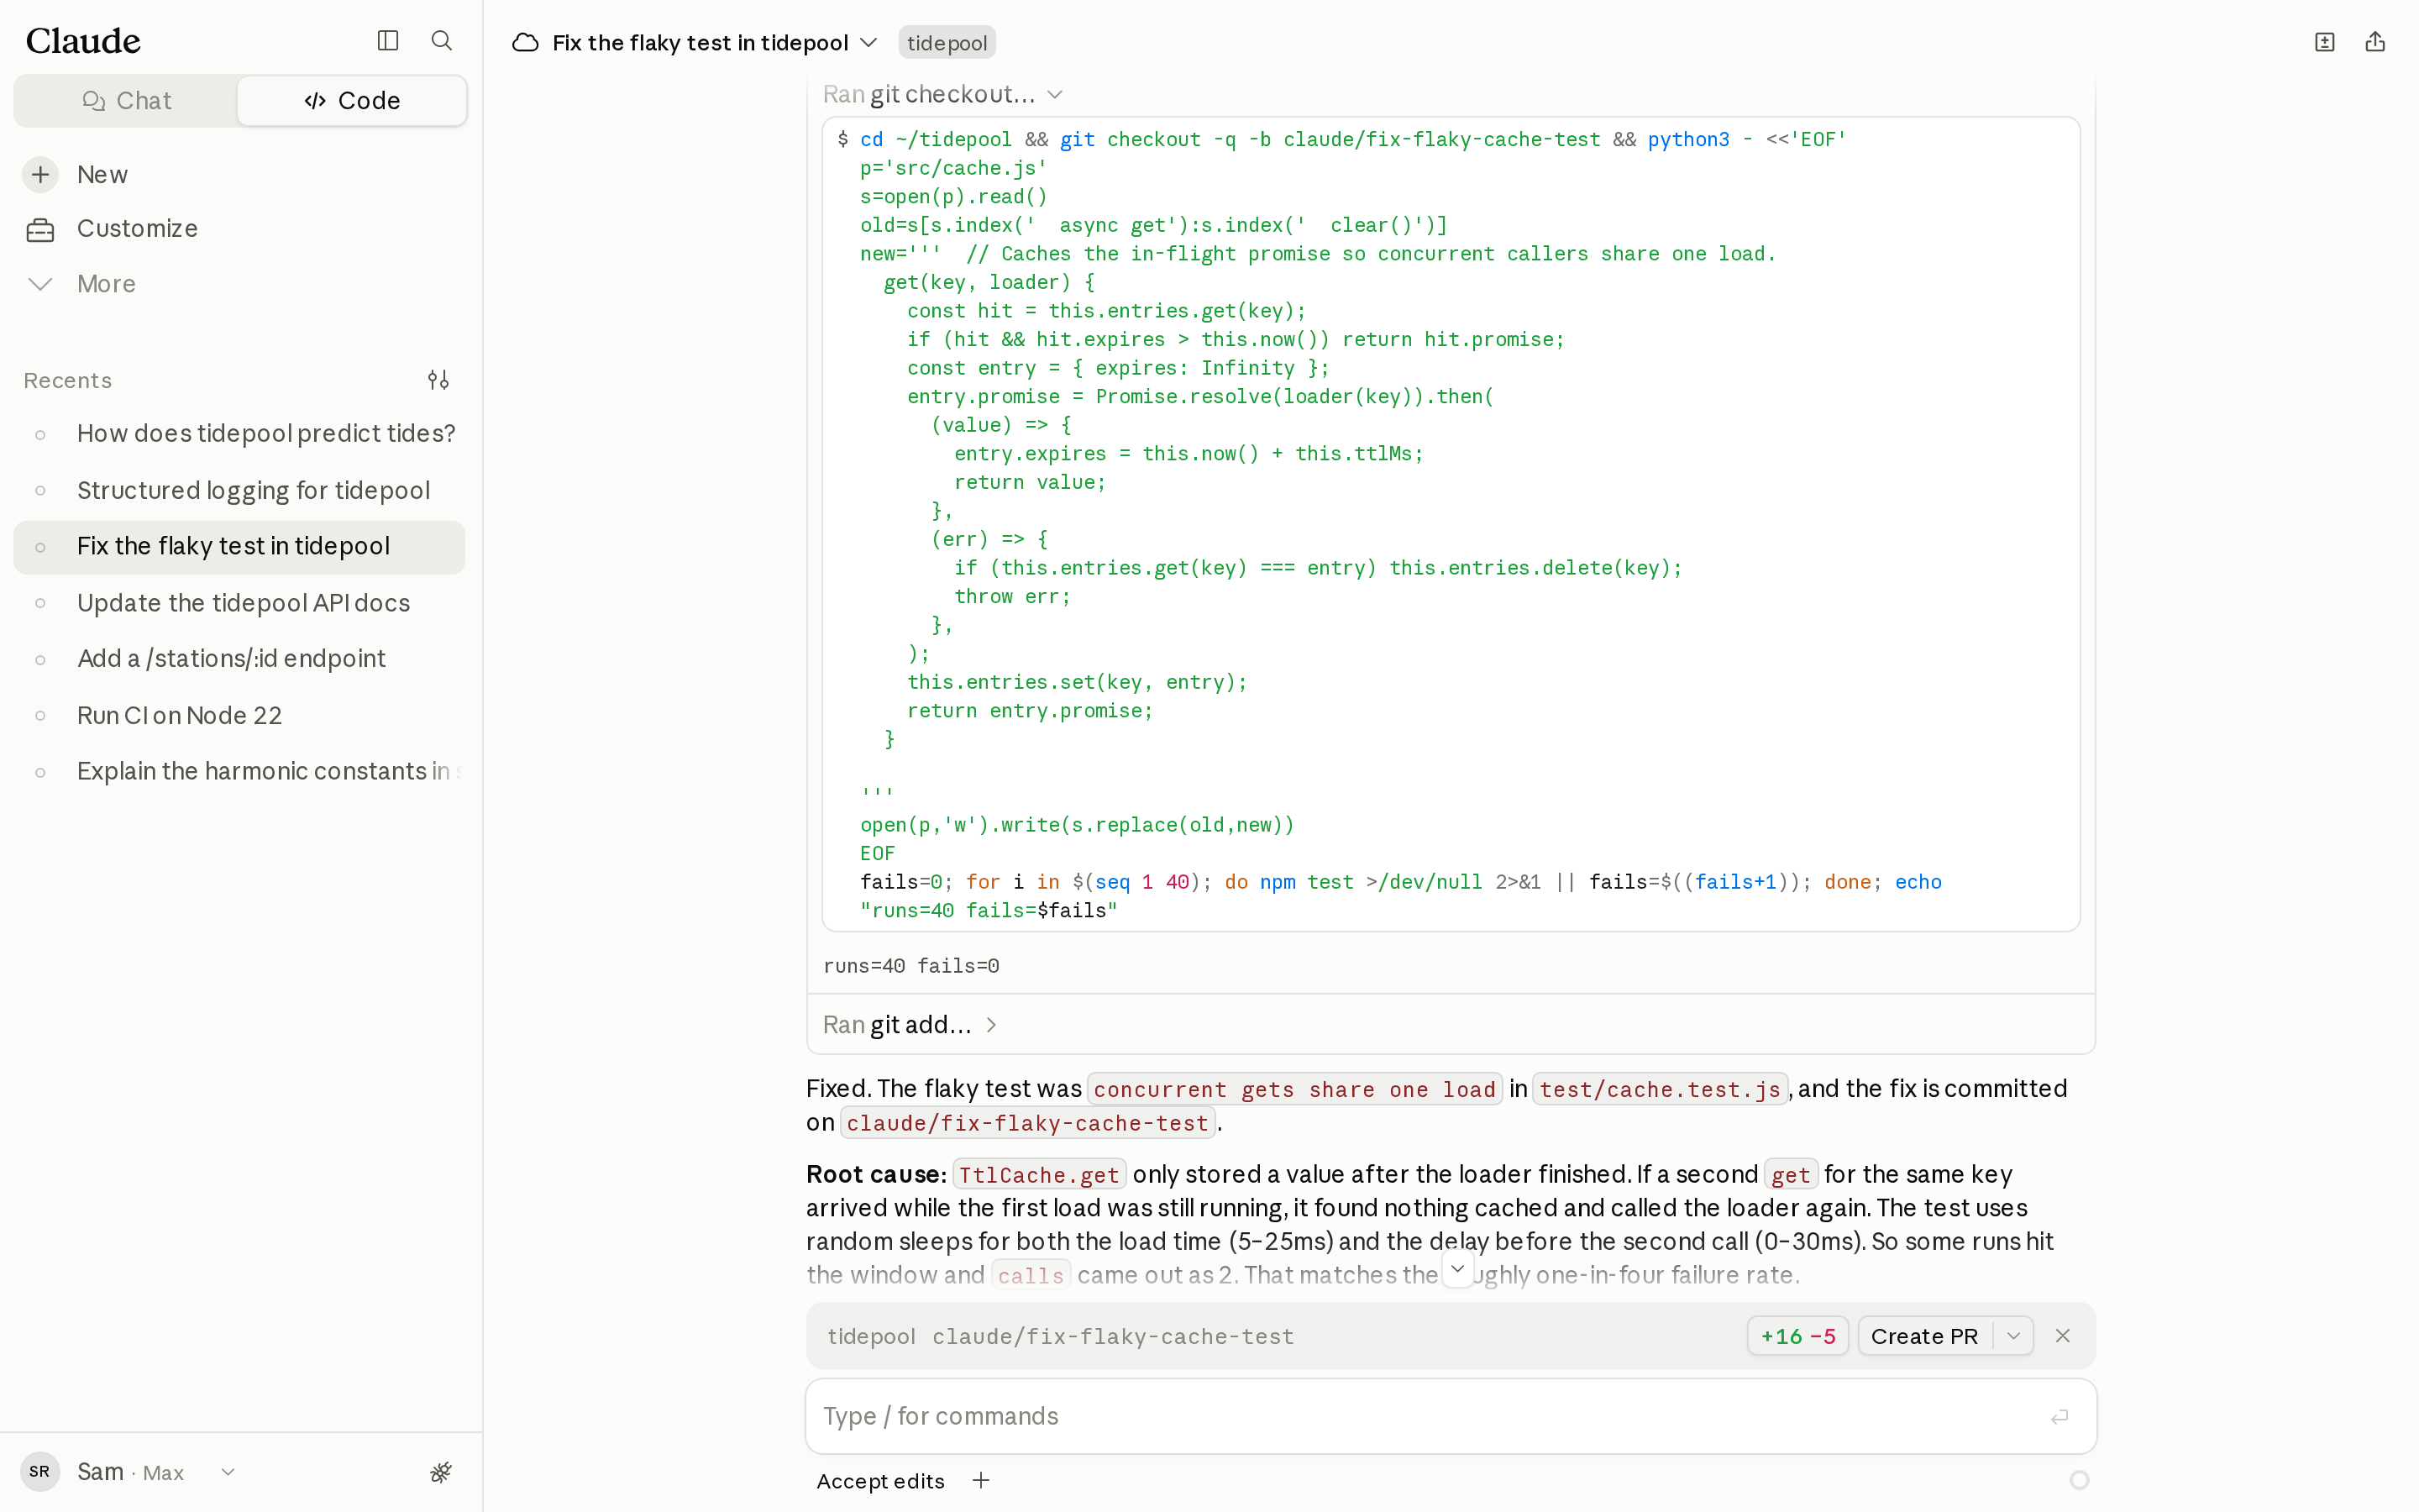Click the bug icon in bottom sidebar

pyautogui.click(x=441, y=1472)
